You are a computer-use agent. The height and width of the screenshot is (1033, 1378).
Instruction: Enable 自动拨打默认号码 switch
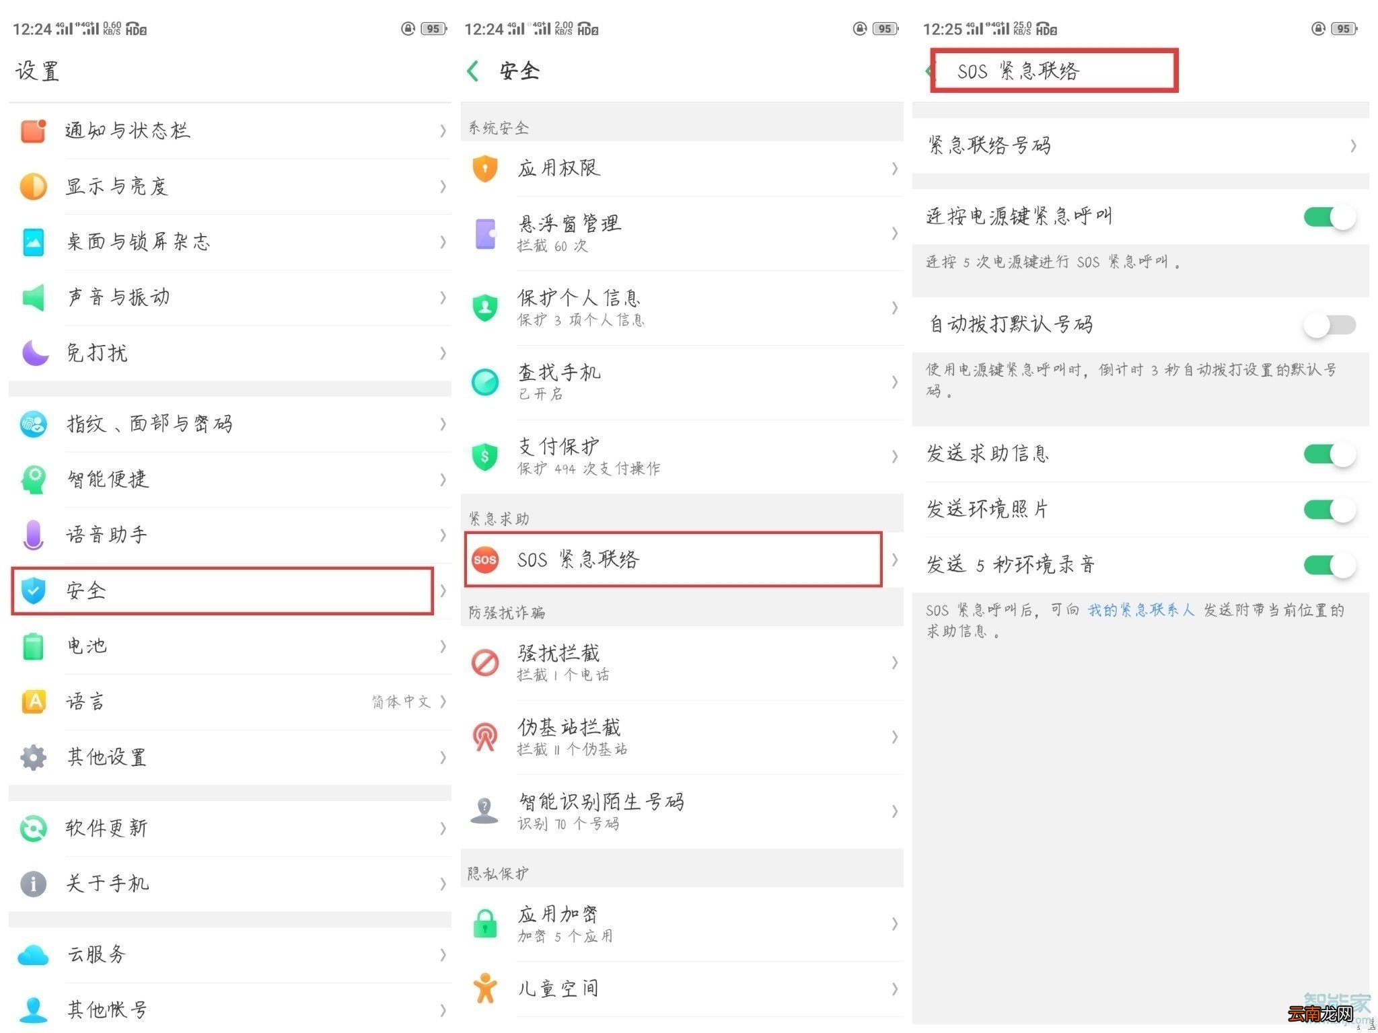tap(1330, 326)
